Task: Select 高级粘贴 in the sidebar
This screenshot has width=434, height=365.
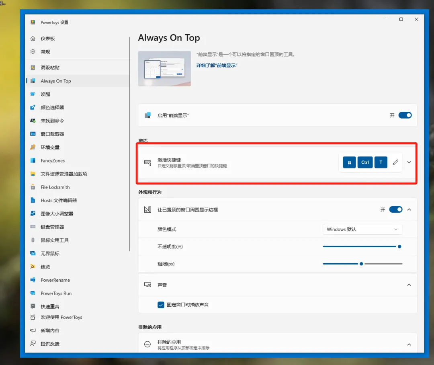Action: coord(78,68)
